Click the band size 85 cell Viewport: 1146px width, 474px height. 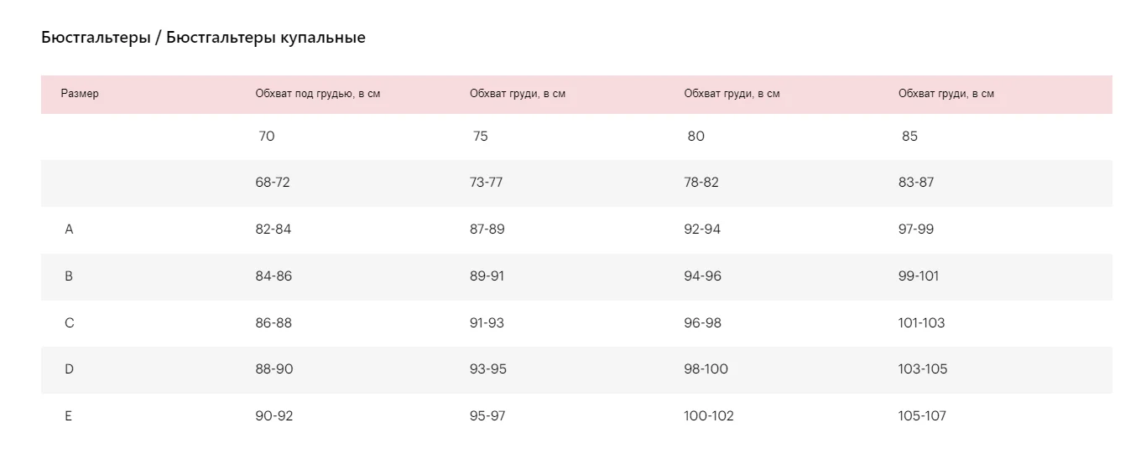click(909, 137)
